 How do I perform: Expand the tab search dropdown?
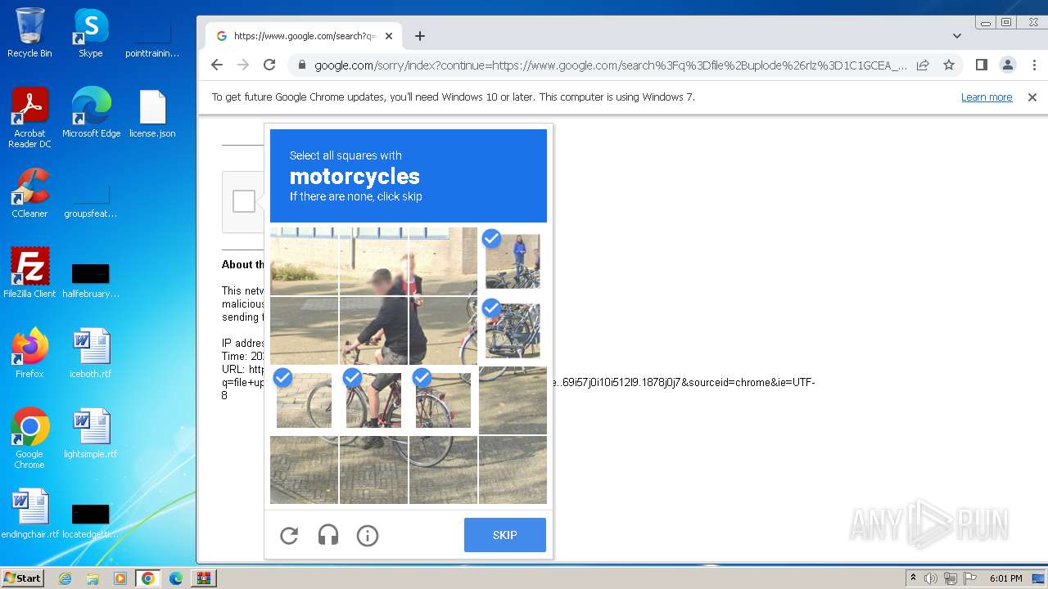point(957,36)
